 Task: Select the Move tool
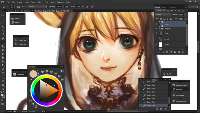point(3,15)
